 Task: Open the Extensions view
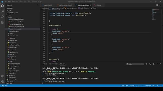pyautogui.click(x=3, y=22)
